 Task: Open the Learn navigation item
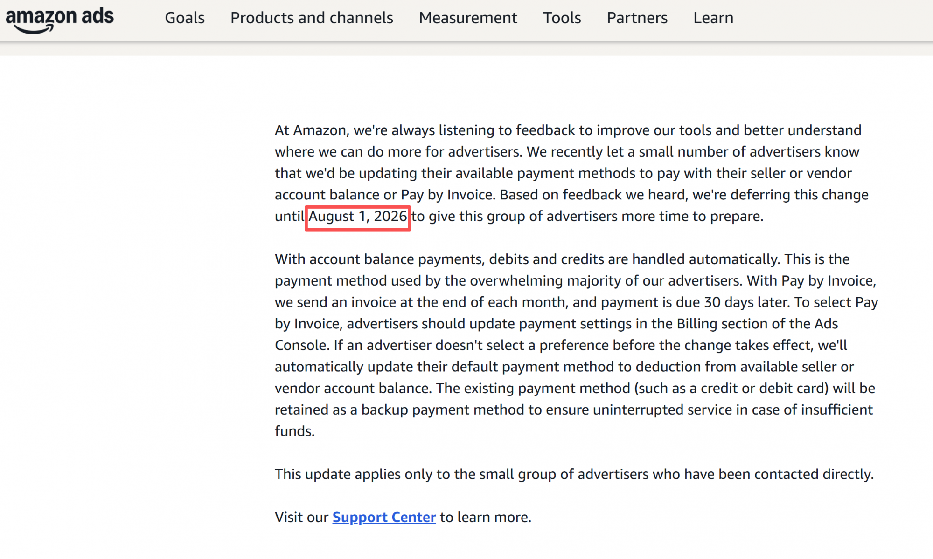(x=713, y=18)
